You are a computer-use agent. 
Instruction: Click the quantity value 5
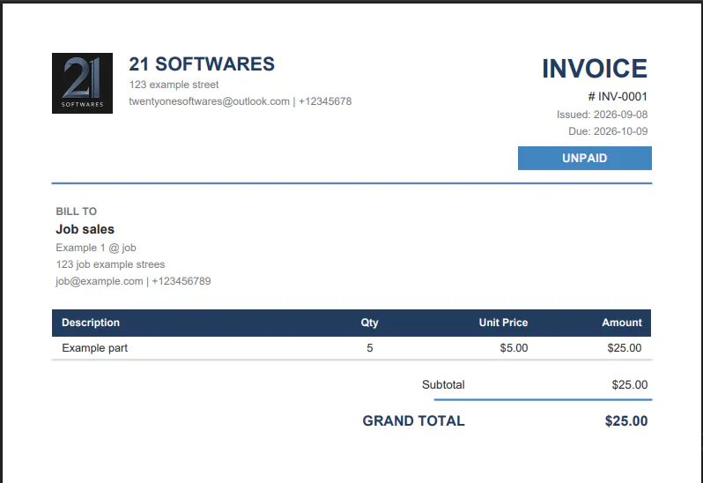(370, 348)
